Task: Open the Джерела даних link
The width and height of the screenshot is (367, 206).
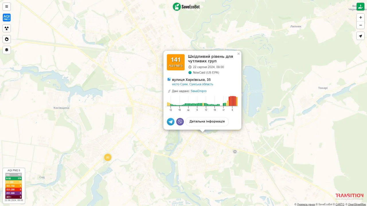Action: point(306,204)
